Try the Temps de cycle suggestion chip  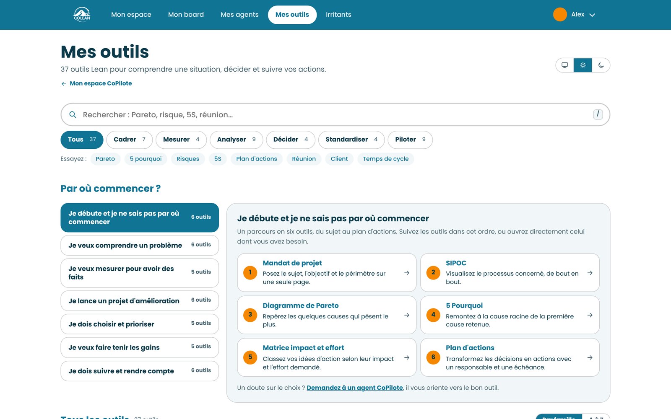385,159
